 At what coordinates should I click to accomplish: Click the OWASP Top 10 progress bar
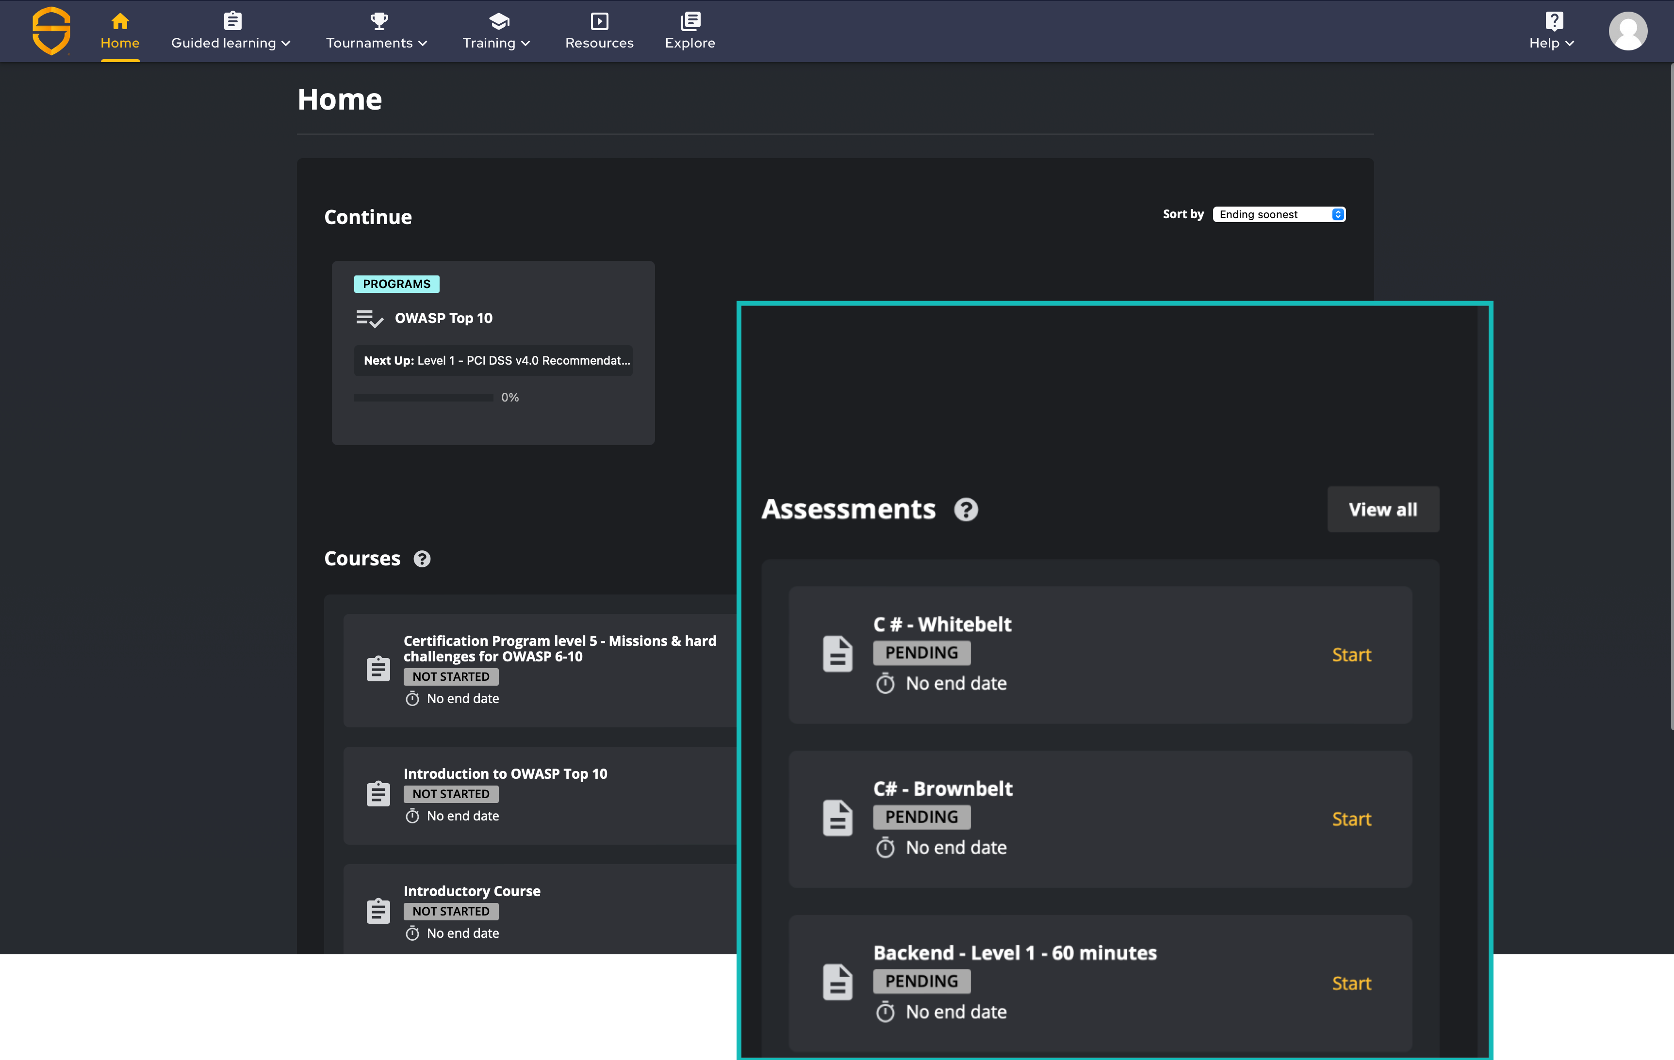(424, 397)
